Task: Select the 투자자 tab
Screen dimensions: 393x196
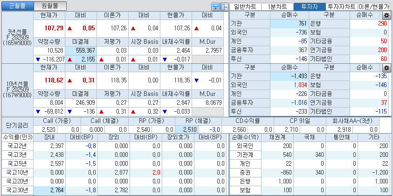Action: (x=310, y=7)
